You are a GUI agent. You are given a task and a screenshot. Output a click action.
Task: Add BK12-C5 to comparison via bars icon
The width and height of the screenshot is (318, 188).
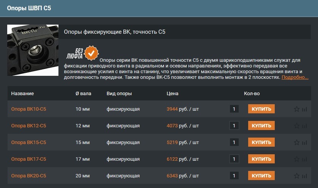[x=304, y=126]
